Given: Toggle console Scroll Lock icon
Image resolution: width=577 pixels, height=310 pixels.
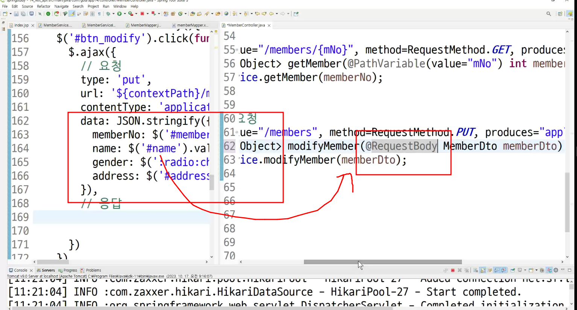Looking at the screenshot, I should click(483, 270).
